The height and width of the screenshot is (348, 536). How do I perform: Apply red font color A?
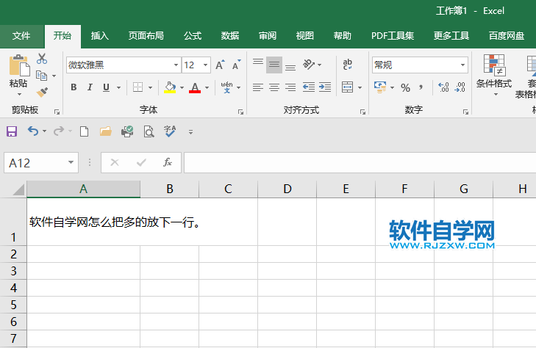pos(195,87)
